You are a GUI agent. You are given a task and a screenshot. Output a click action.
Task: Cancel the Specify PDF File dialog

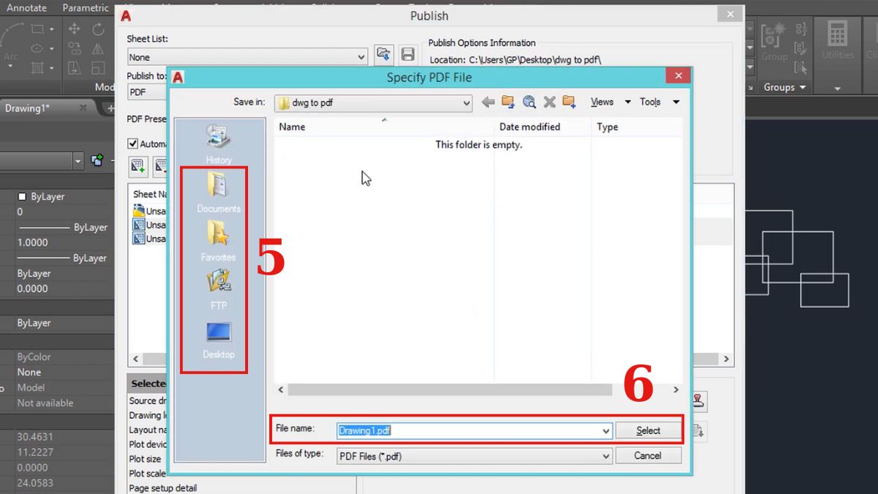(x=648, y=455)
